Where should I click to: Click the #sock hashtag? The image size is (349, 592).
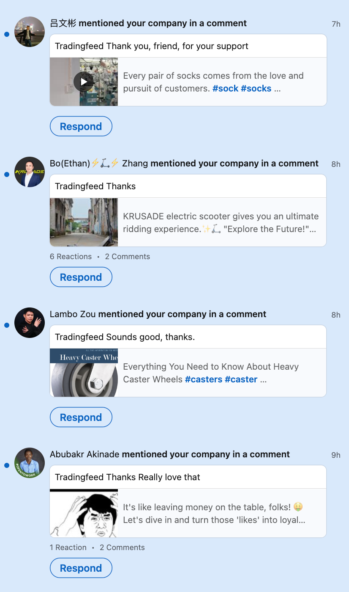coord(225,89)
